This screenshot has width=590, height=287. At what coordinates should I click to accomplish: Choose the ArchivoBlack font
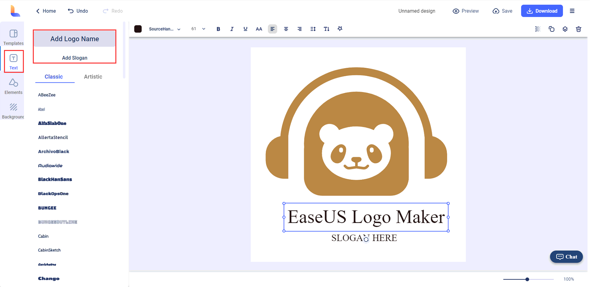pyautogui.click(x=53, y=152)
